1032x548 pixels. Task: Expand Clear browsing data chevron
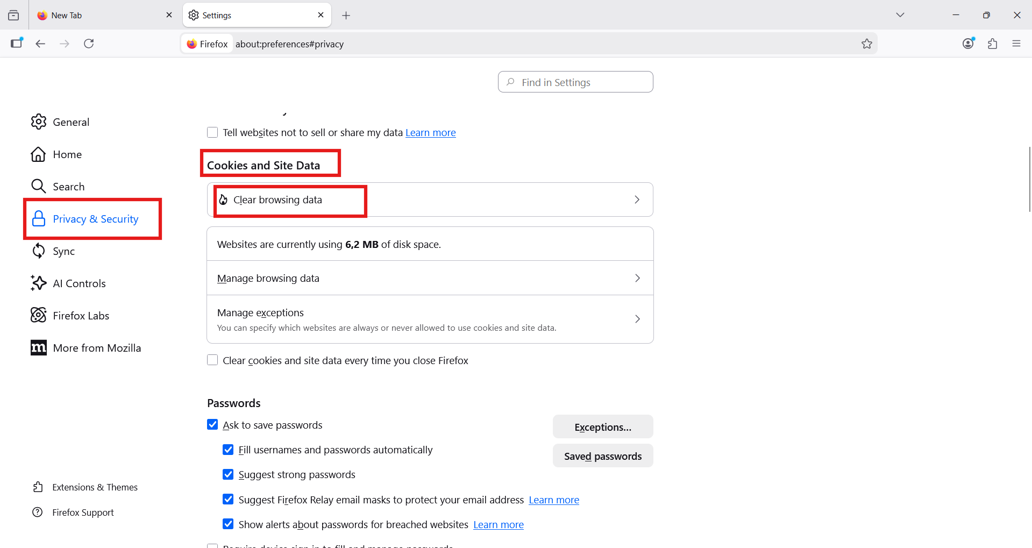click(637, 200)
